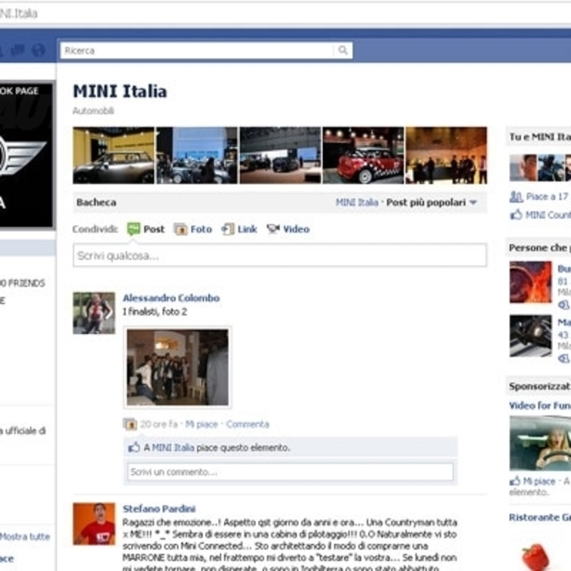Viewport: 571px width, 571px height.
Task: Click the I finalisti, foto 2 caption
Action: pos(155,312)
